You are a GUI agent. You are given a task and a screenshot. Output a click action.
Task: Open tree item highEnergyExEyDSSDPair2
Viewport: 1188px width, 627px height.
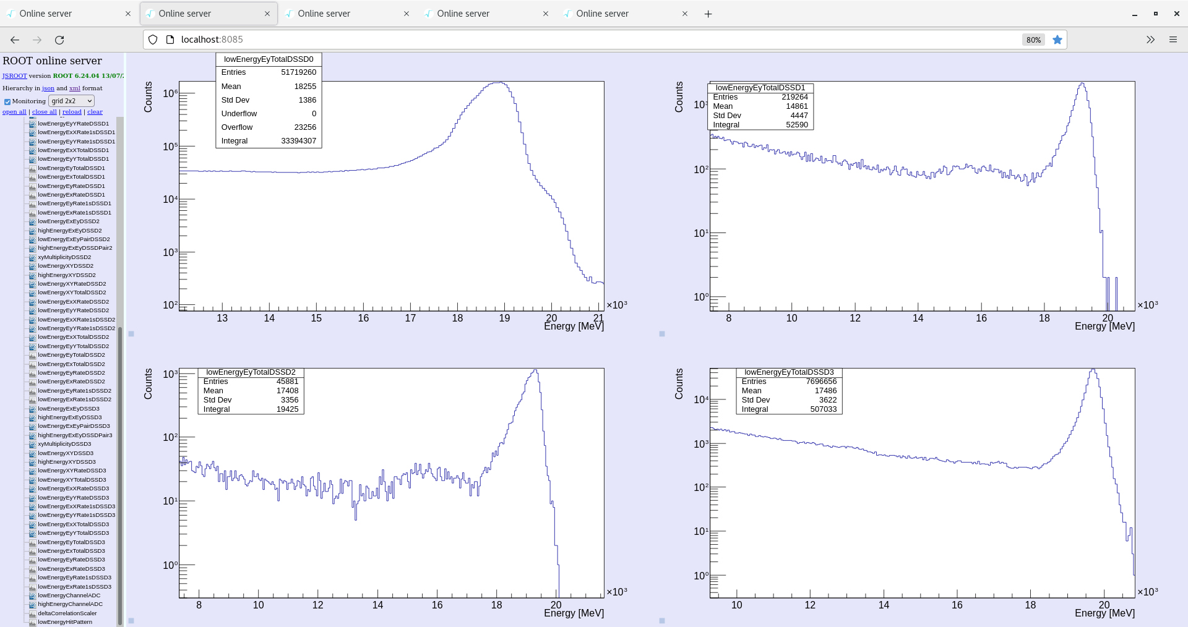75,248
